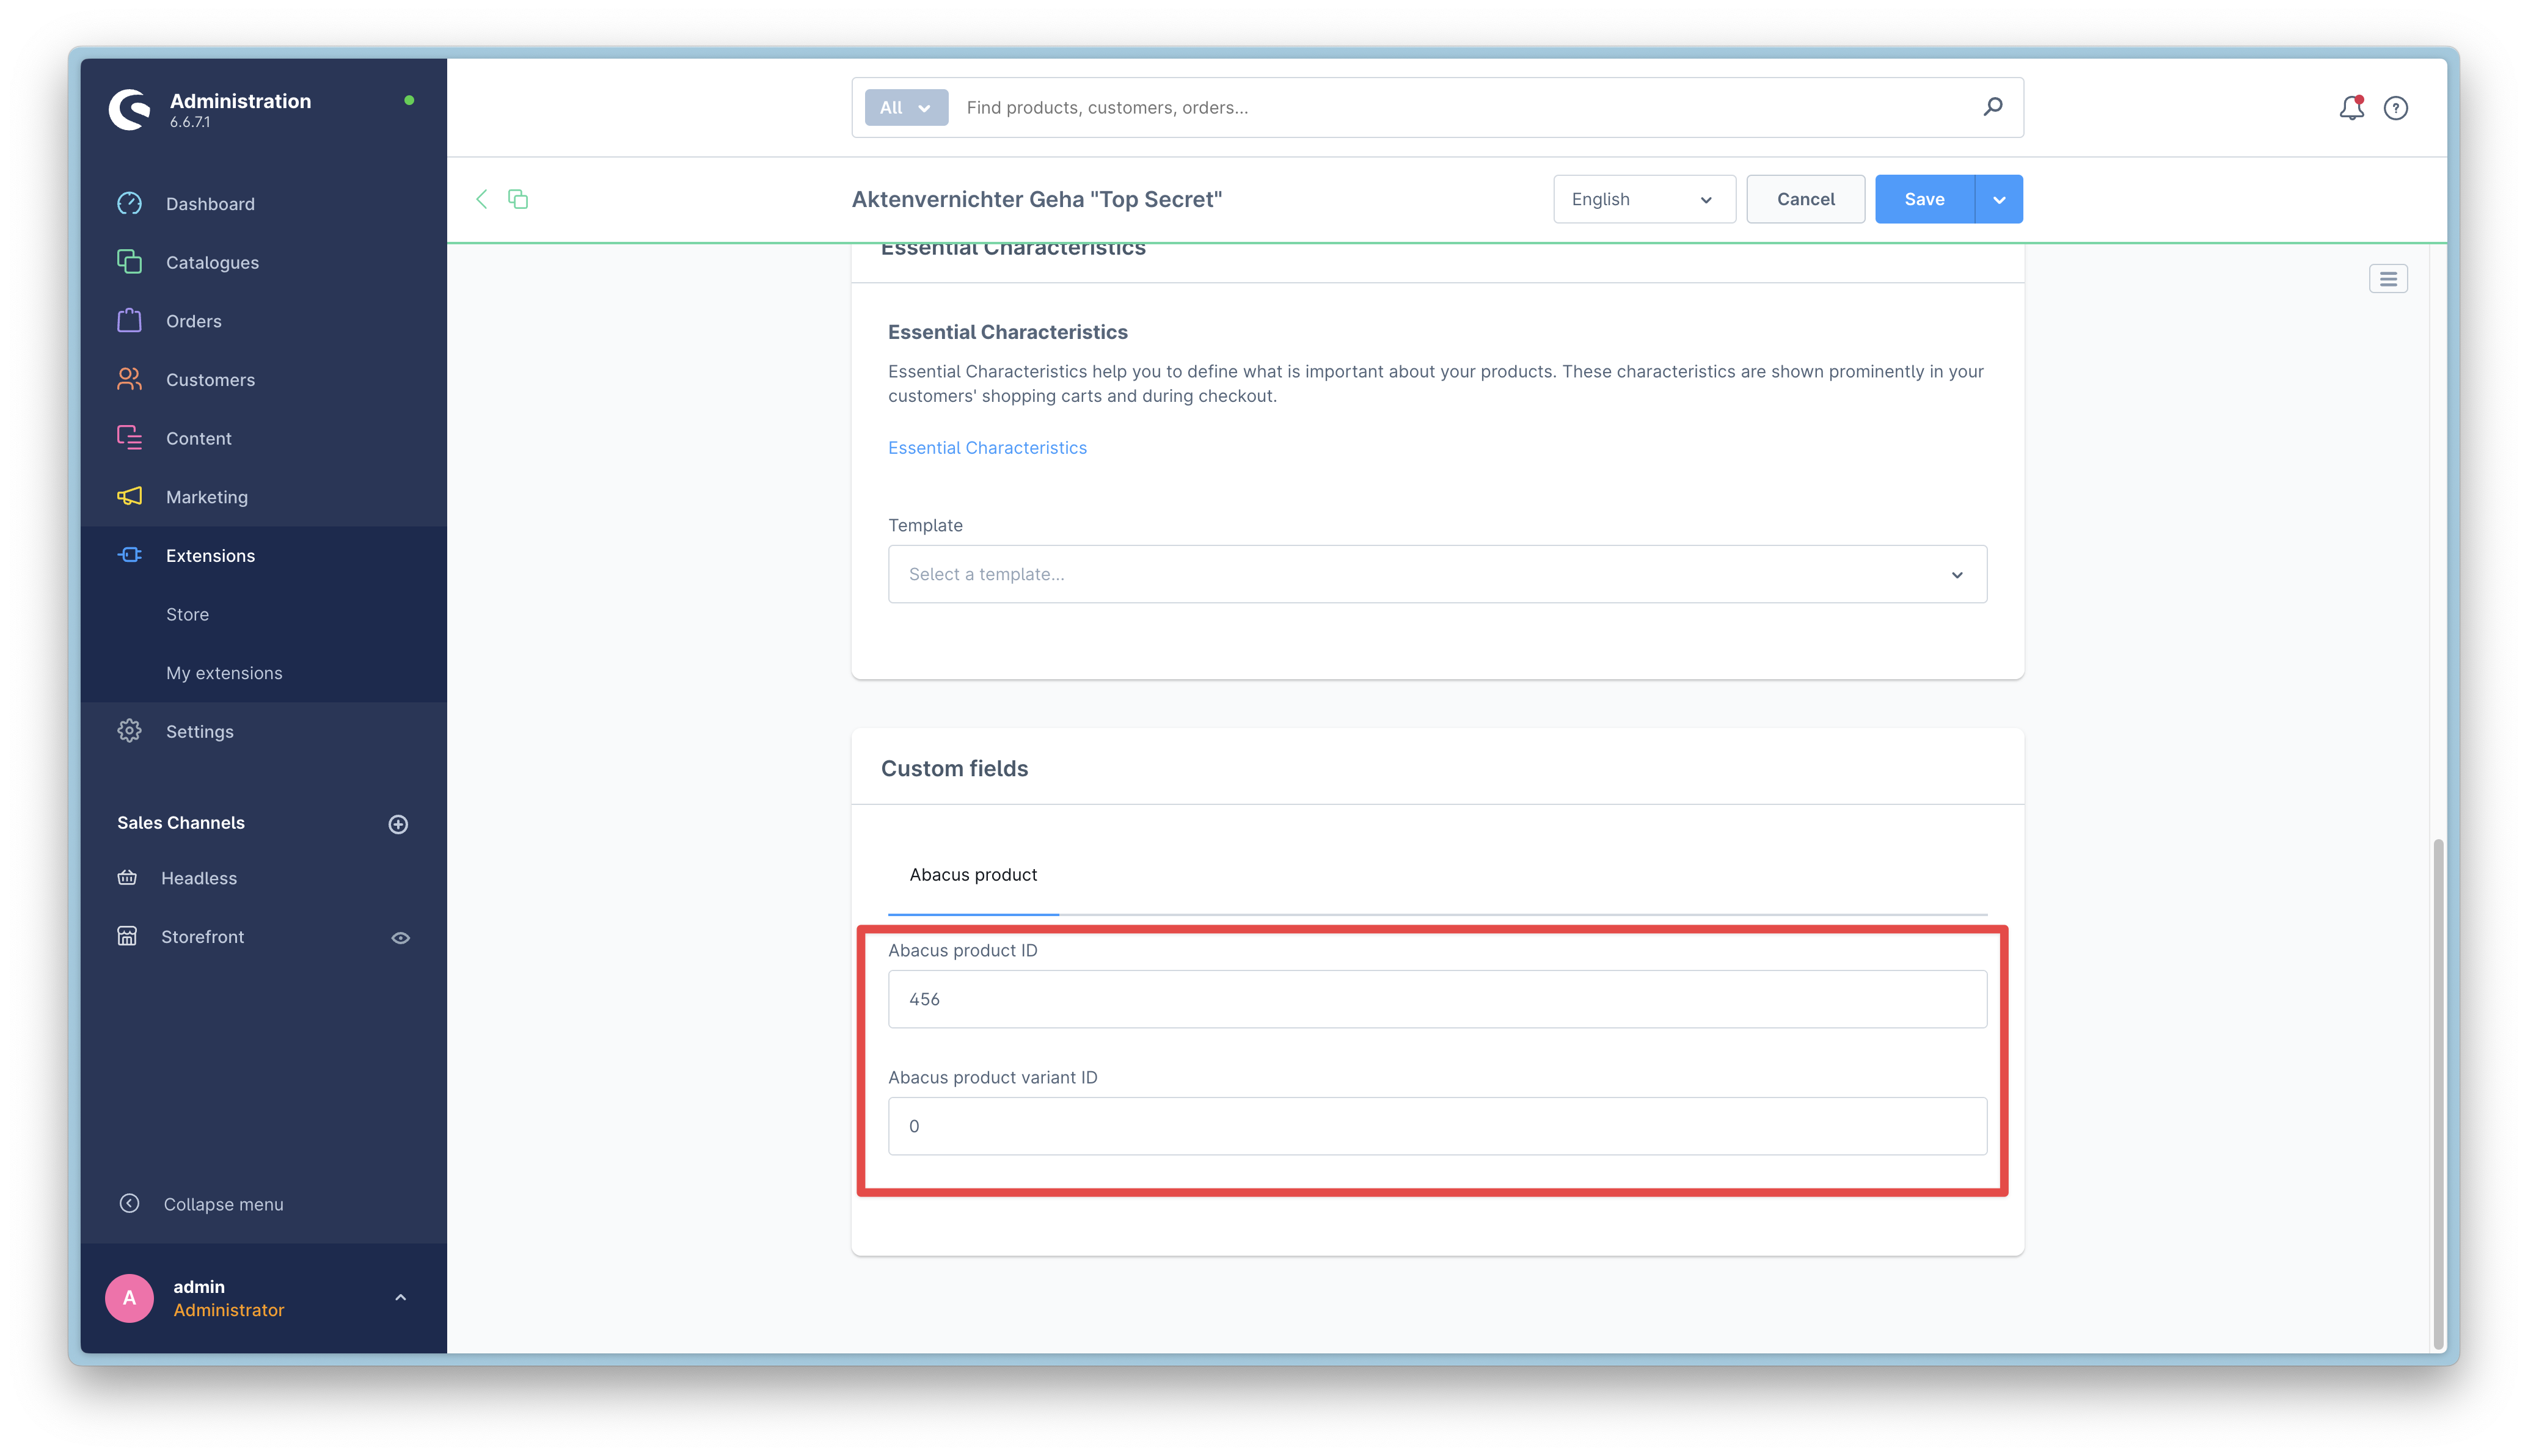This screenshot has height=1456, width=2528.
Task: Open the help question mark icon
Action: [2396, 107]
